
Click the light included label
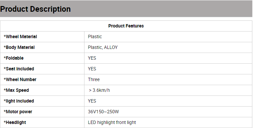tap(19, 101)
